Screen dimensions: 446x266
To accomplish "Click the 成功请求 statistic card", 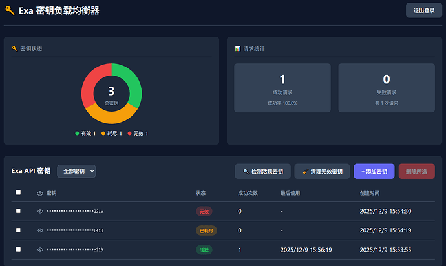I will (x=282, y=88).
